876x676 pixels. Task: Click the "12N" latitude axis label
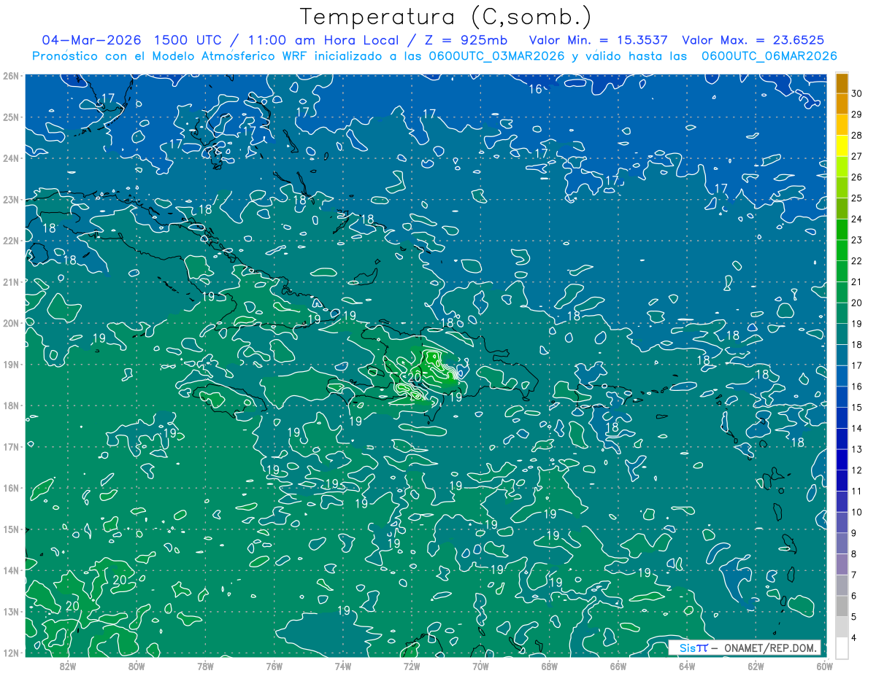11,653
